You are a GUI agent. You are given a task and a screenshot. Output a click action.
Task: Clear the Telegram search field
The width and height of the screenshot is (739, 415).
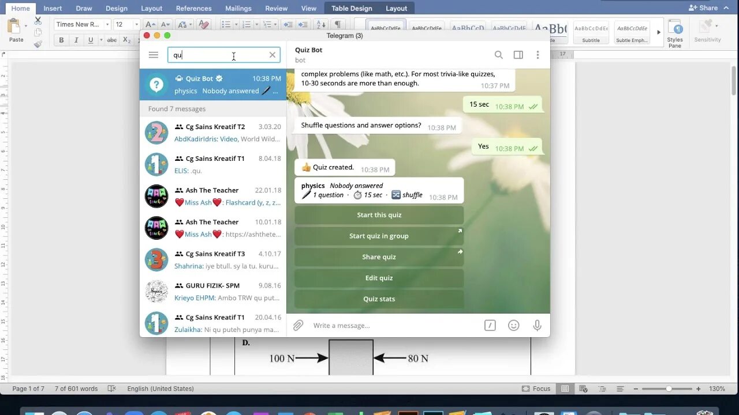click(273, 55)
